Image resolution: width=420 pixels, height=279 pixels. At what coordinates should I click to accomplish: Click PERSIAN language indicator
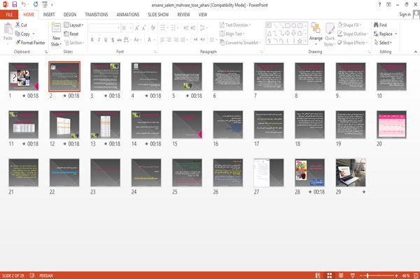46,276
